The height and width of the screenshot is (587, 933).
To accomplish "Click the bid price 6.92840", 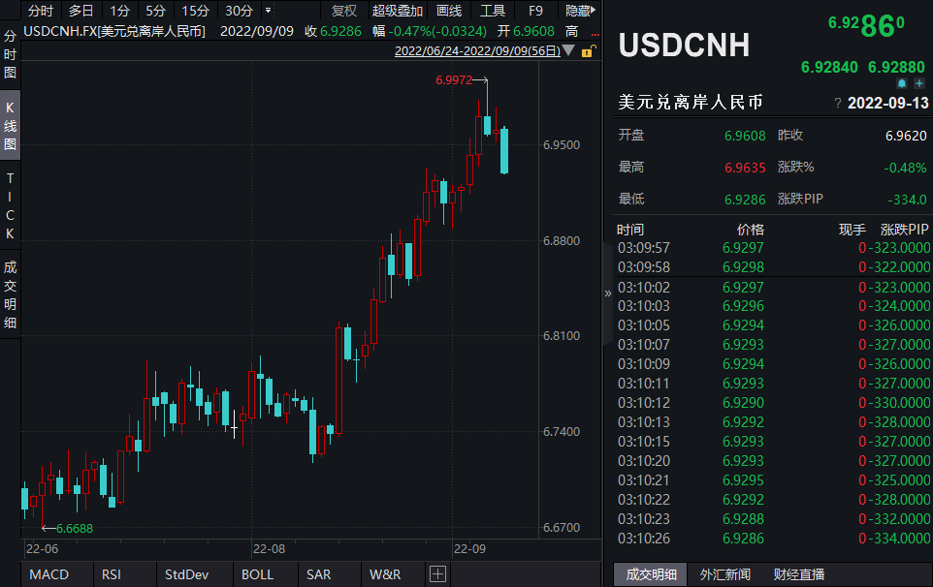I will pos(829,67).
